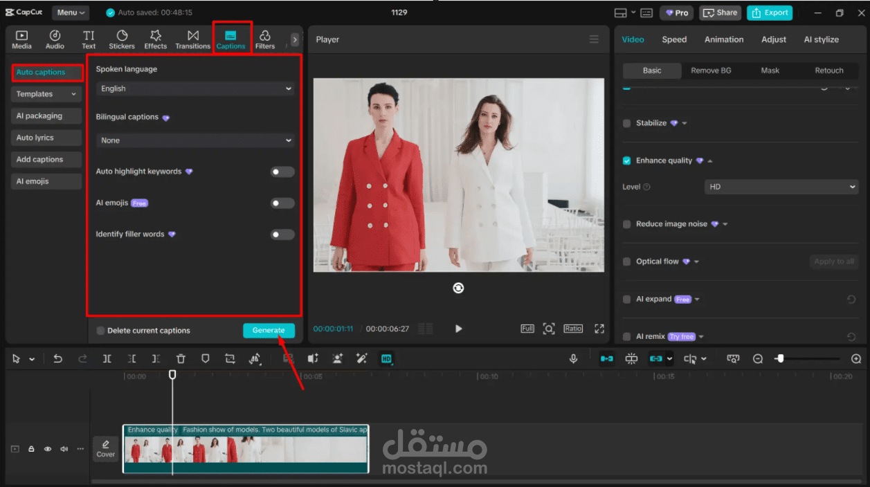Click the Export button

click(x=770, y=12)
